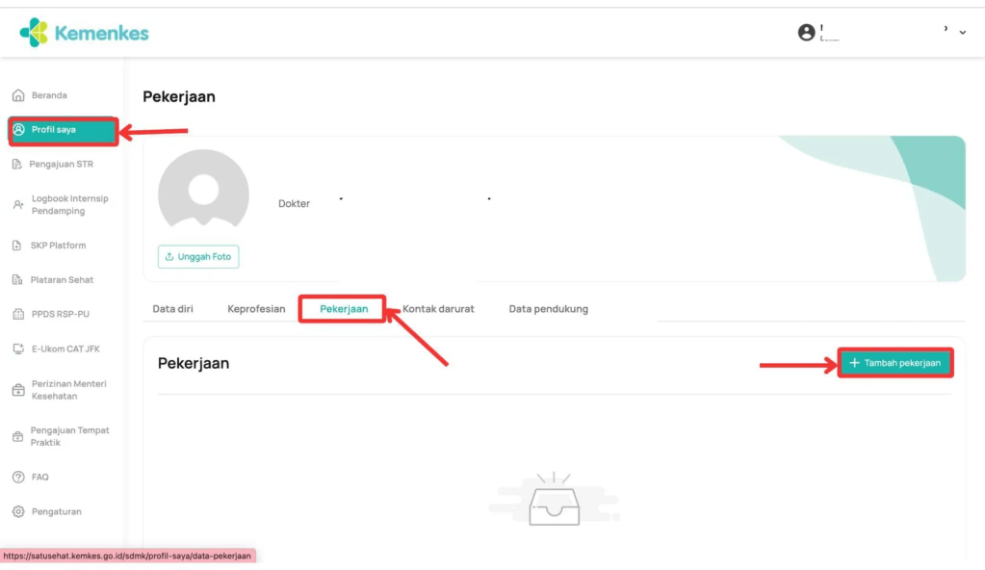Click the user avatar icon in header
The image size is (985, 570).
806,33
